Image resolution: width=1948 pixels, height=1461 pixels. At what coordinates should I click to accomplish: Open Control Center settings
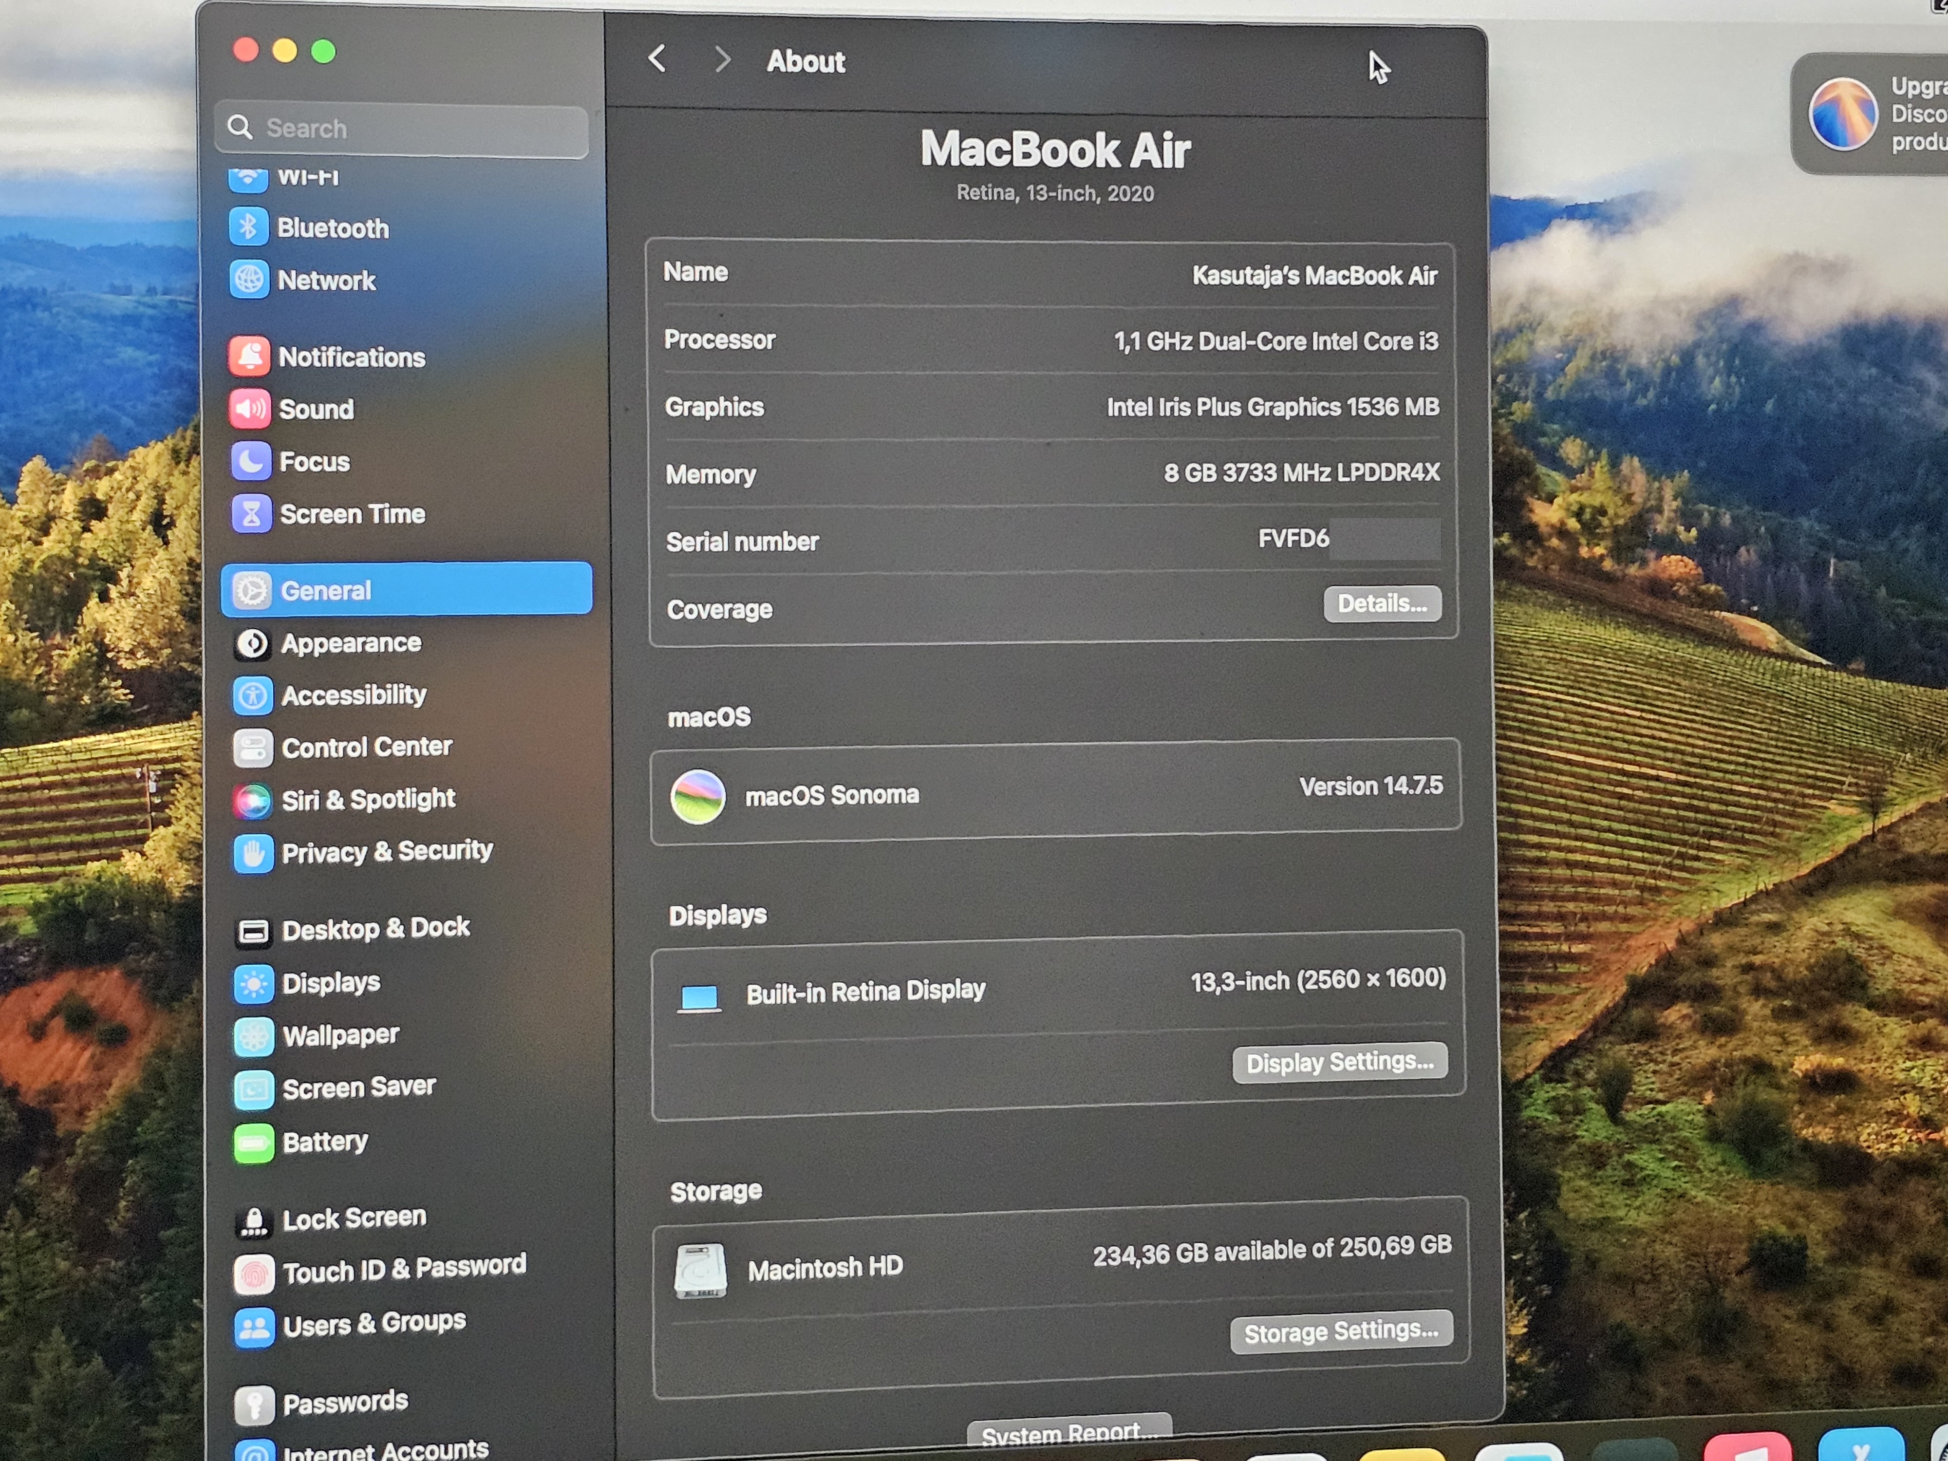343,747
